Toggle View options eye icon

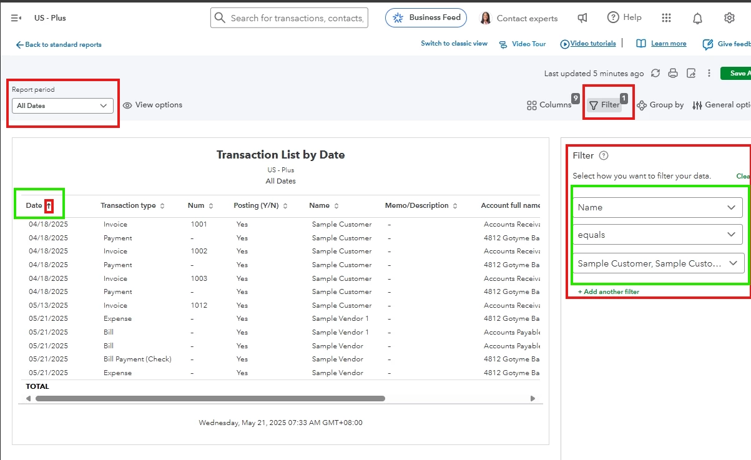click(127, 105)
